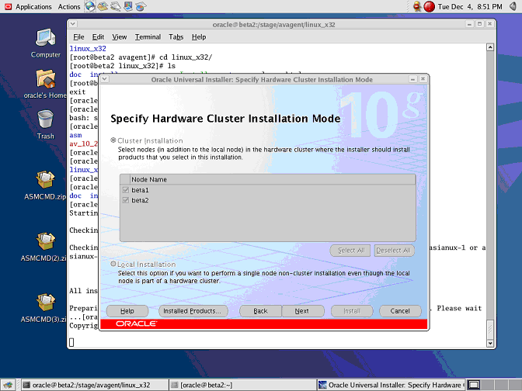Click the workspace switcher first workspace
The image size is (522, 391).
coord(474,385)
